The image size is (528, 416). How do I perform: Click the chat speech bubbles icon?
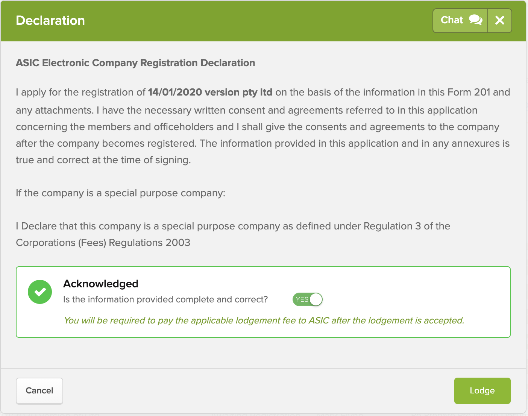click(476, 20)
